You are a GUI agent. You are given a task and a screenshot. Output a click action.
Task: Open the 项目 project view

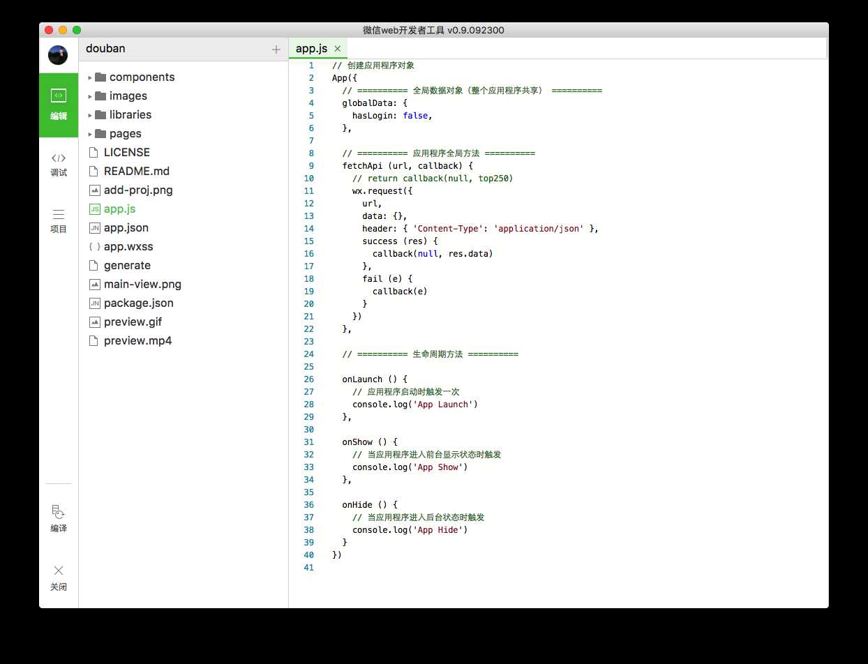coord(59,221)
